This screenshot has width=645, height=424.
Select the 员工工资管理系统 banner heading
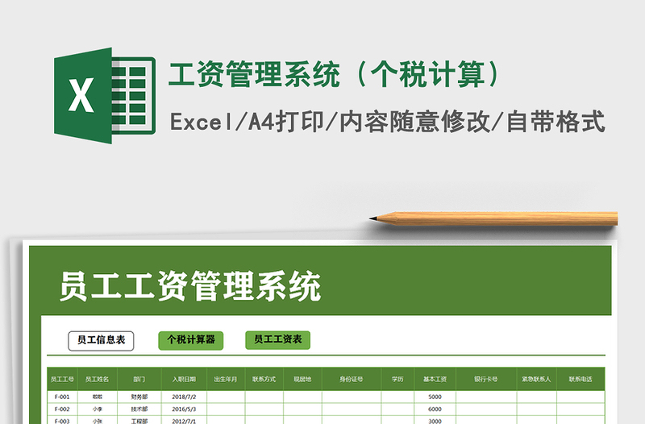pos(190,287)
